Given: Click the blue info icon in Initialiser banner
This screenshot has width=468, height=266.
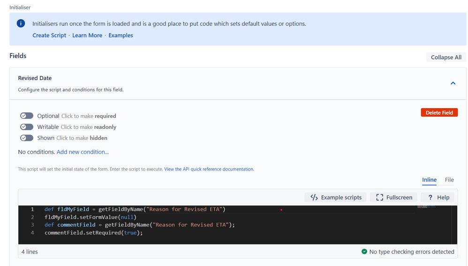Looking at the screenshot, I should point(21,23).
